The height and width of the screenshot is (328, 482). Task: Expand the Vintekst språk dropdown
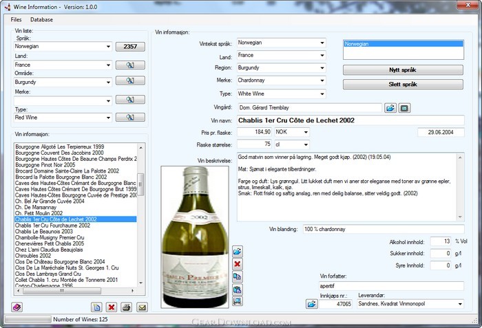pos(322,43)
